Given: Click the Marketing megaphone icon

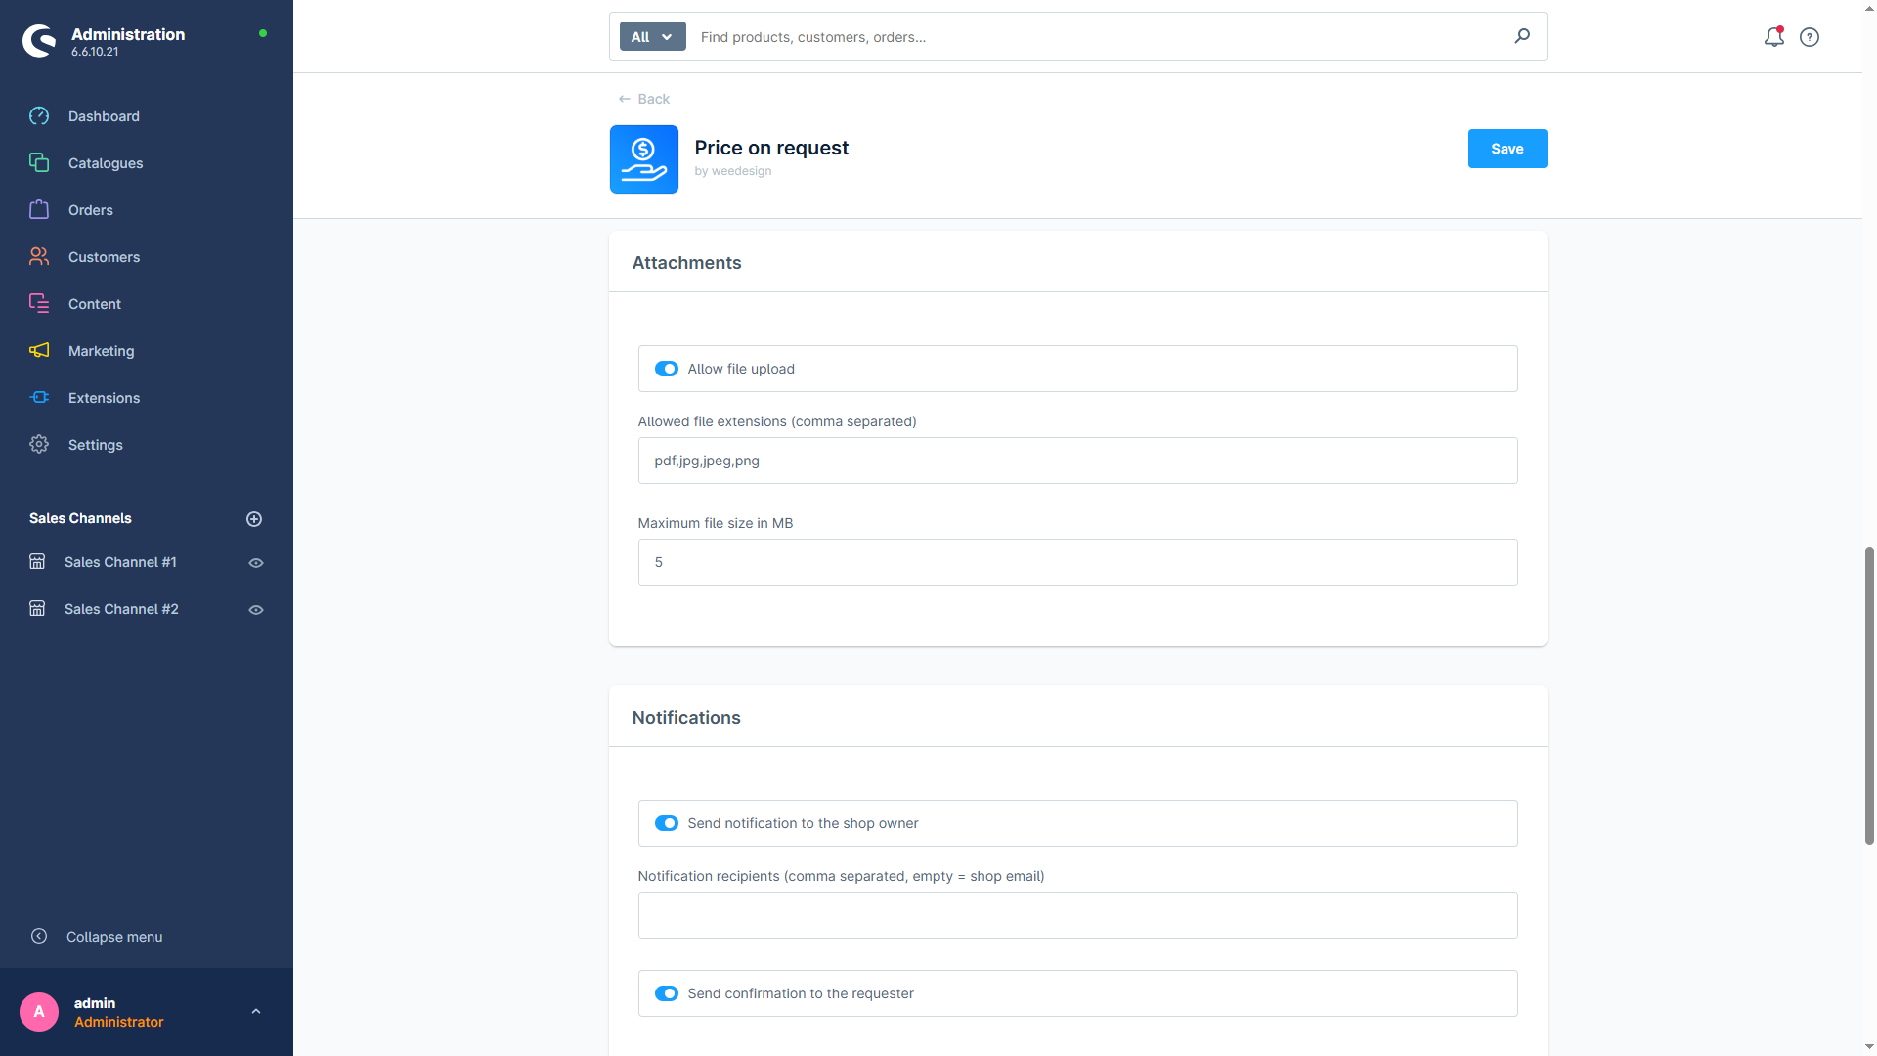Looking at the screenshot, I should [39, 351].
